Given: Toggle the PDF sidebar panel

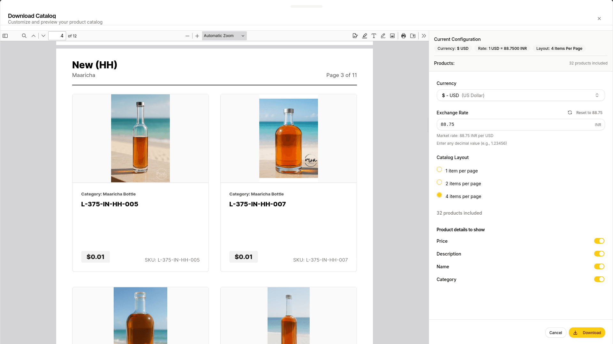Looking at the screenshot, I should 5,36.
